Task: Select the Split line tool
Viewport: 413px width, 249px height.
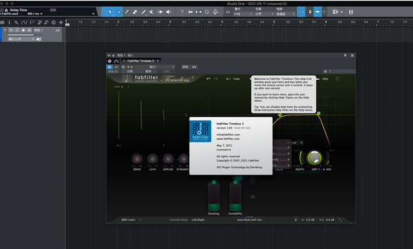Action: point(143,12)
